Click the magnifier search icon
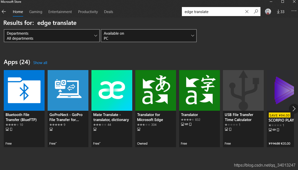298x170 pixels. point(256,12)
